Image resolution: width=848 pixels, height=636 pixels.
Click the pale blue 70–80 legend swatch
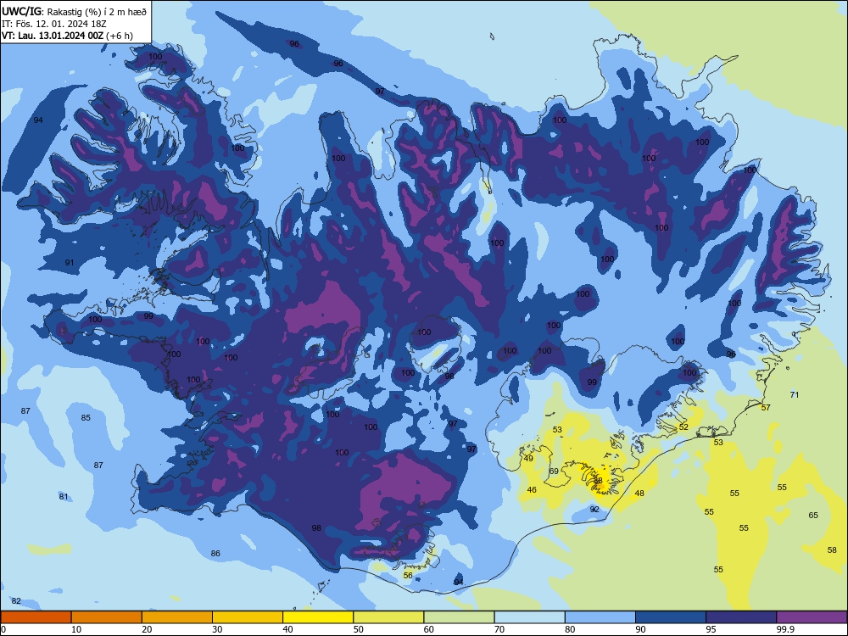pyautogui.click(x=530, y=617)
